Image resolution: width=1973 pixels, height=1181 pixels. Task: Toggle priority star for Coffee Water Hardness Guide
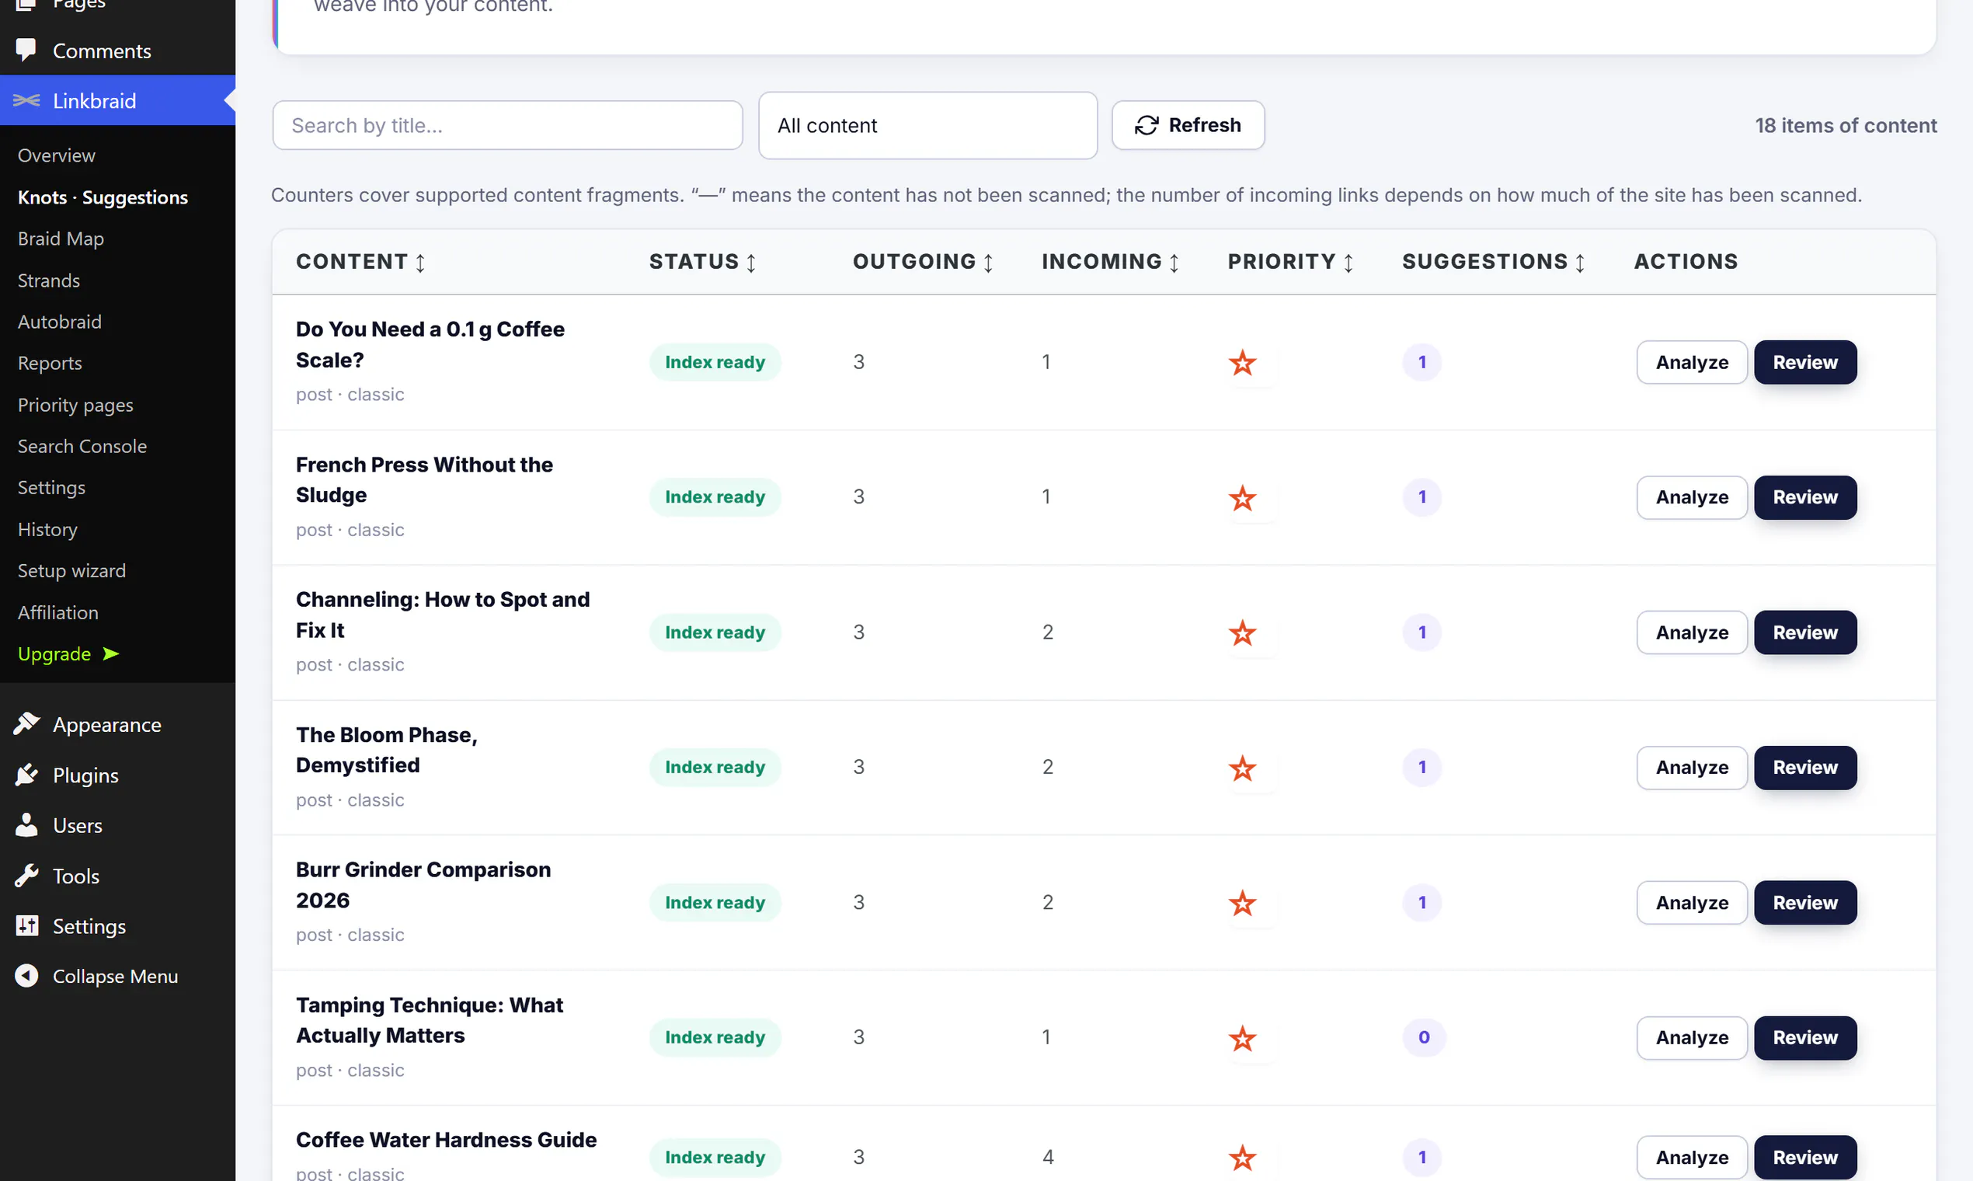point(1242,1158)
